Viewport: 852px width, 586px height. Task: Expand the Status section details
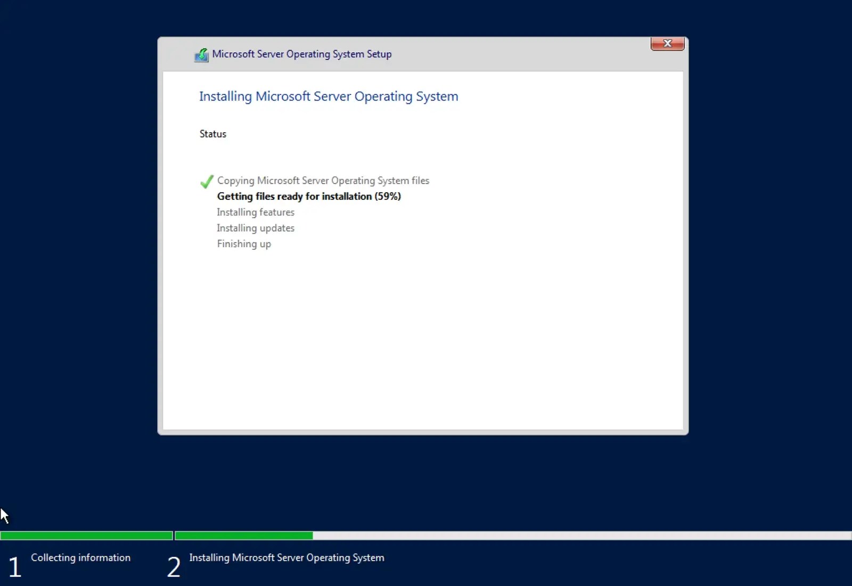(x=212, y=134)
